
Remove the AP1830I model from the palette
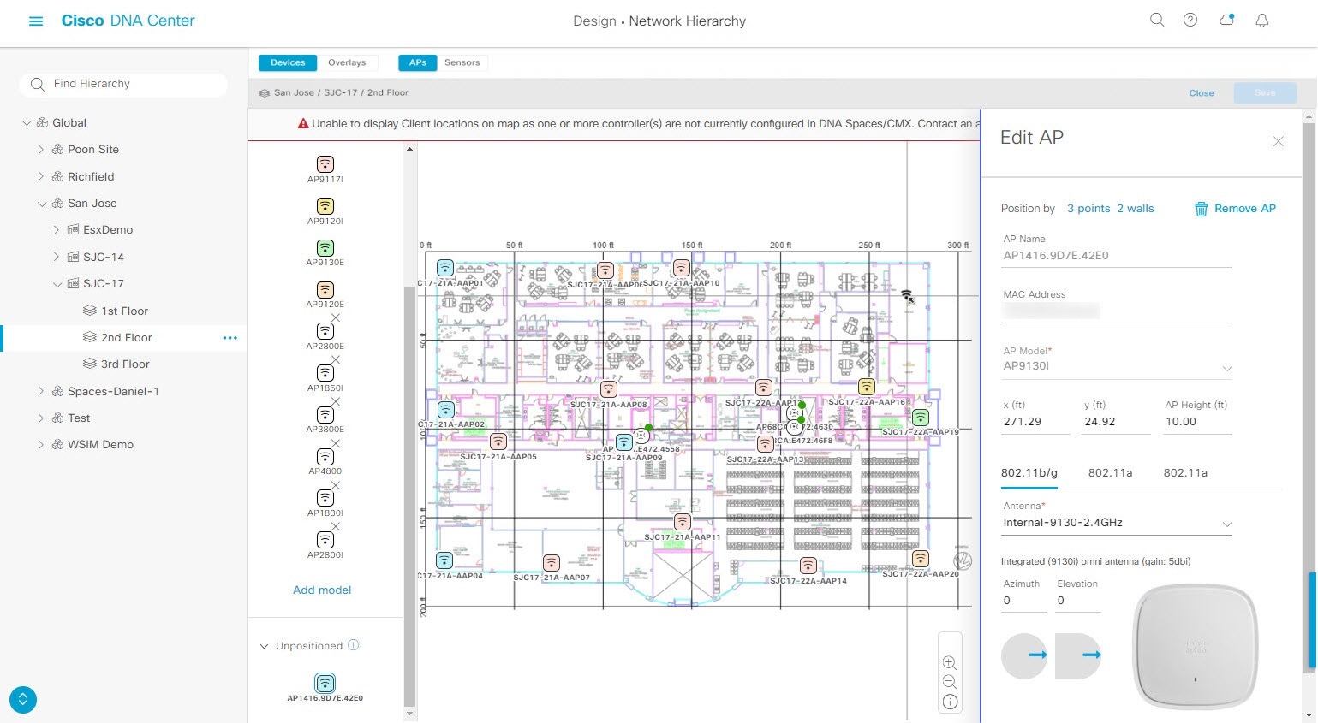tap(336, 485)
